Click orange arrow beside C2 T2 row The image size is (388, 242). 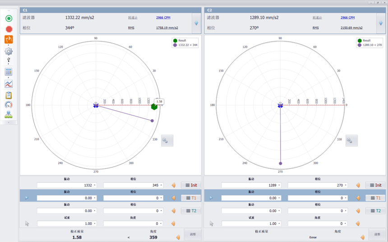(358, 211)
